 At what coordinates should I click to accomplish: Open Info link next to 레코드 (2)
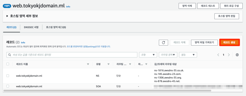(23, 42)
